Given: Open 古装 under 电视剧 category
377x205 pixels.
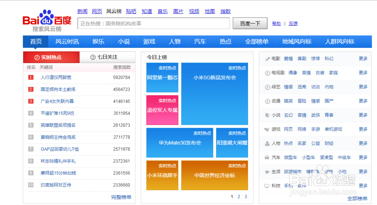Looking at the screenshot, I should point(320,73).
